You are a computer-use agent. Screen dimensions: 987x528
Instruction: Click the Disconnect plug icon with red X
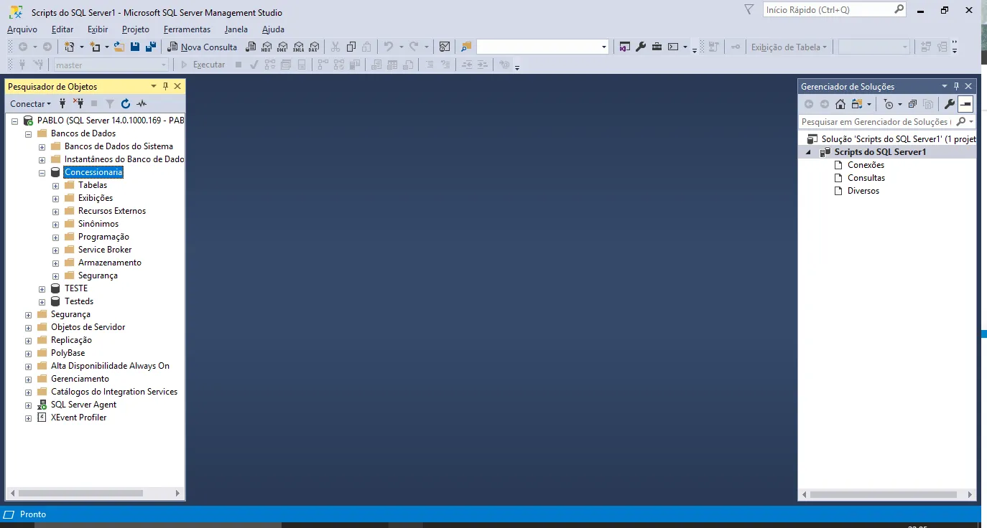(x=78, y=103)
